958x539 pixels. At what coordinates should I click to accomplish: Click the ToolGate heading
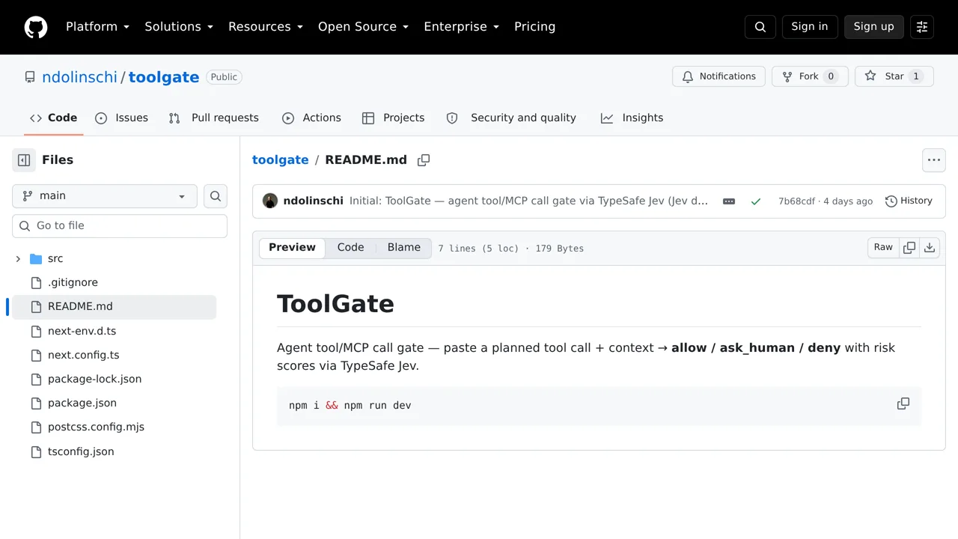coord(335,304)
